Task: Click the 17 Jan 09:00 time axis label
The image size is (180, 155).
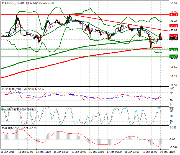Action: pos(114,152)
